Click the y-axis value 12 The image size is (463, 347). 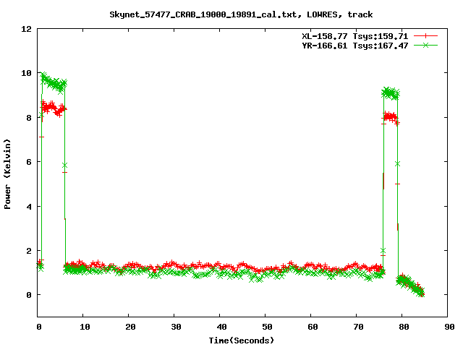coord(26,29)
